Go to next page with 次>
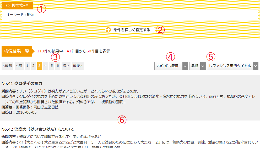Image resolution: width=260 pixels, height=148 pixels. point(66,66)
